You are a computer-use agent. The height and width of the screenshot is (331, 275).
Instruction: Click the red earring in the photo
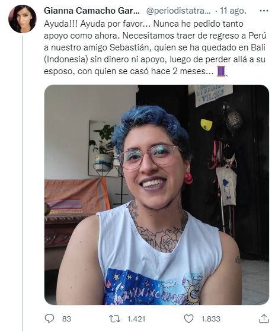(x=188, y=178)
